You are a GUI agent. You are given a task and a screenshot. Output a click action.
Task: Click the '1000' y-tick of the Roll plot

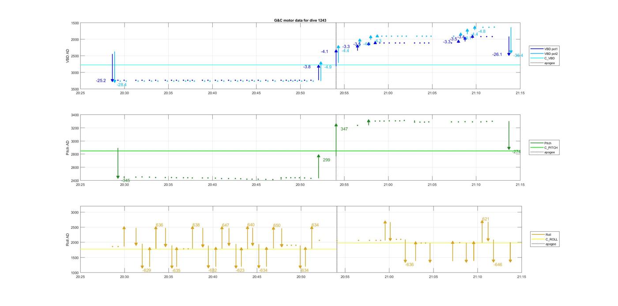pos(75,273)
